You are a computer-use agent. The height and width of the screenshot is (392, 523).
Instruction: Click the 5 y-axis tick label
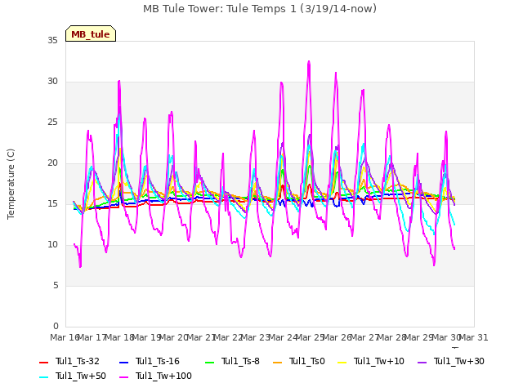click(x=56, y=285)
